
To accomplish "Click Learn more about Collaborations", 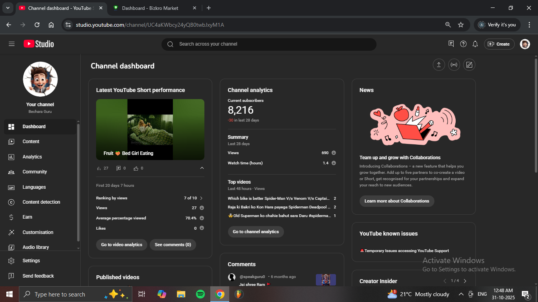I will [x=397, y=201].
